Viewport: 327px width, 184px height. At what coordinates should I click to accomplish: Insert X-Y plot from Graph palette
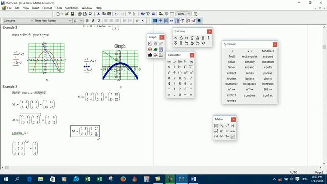150,44
